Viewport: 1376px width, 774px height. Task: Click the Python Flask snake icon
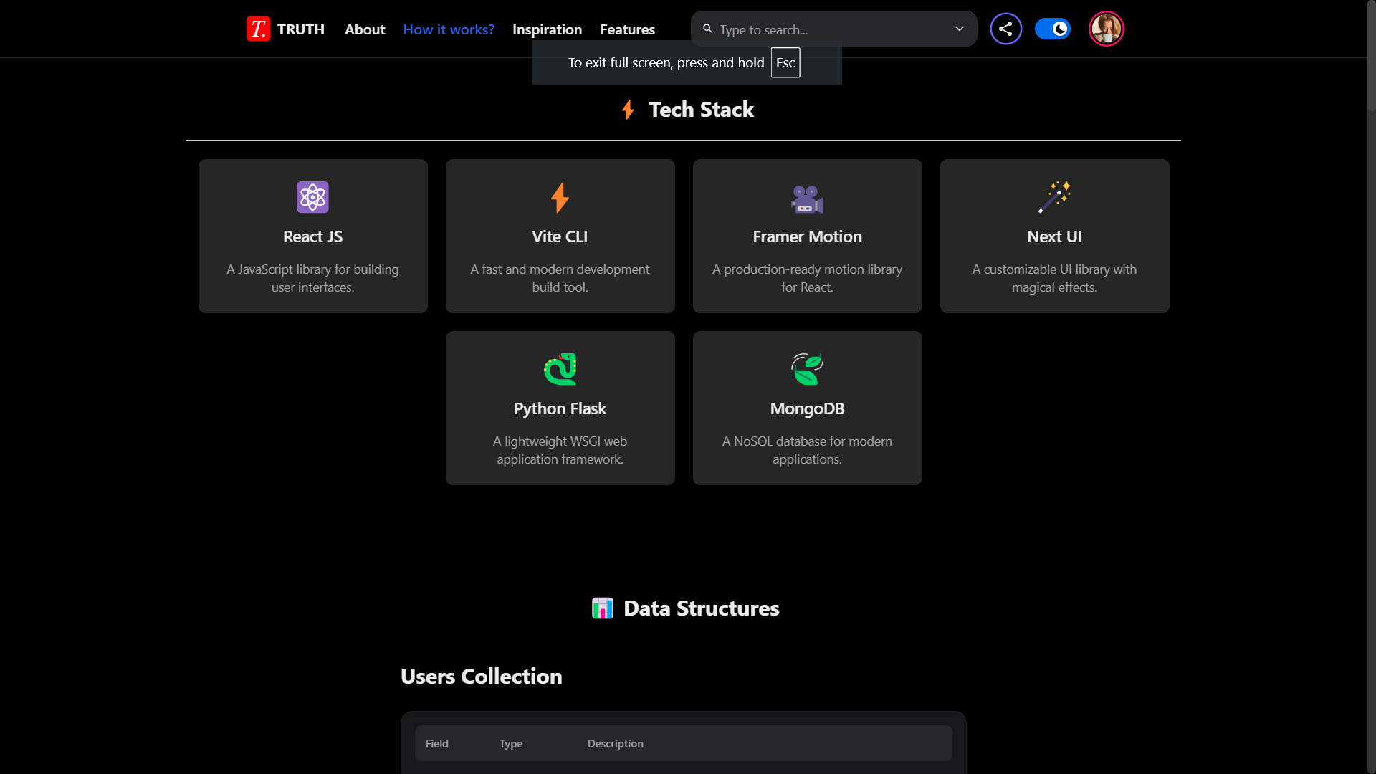click(560, 369)
